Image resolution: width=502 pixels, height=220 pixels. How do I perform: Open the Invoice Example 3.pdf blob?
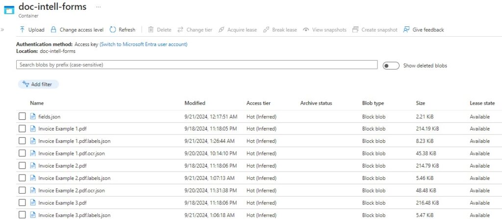[62, 203]
